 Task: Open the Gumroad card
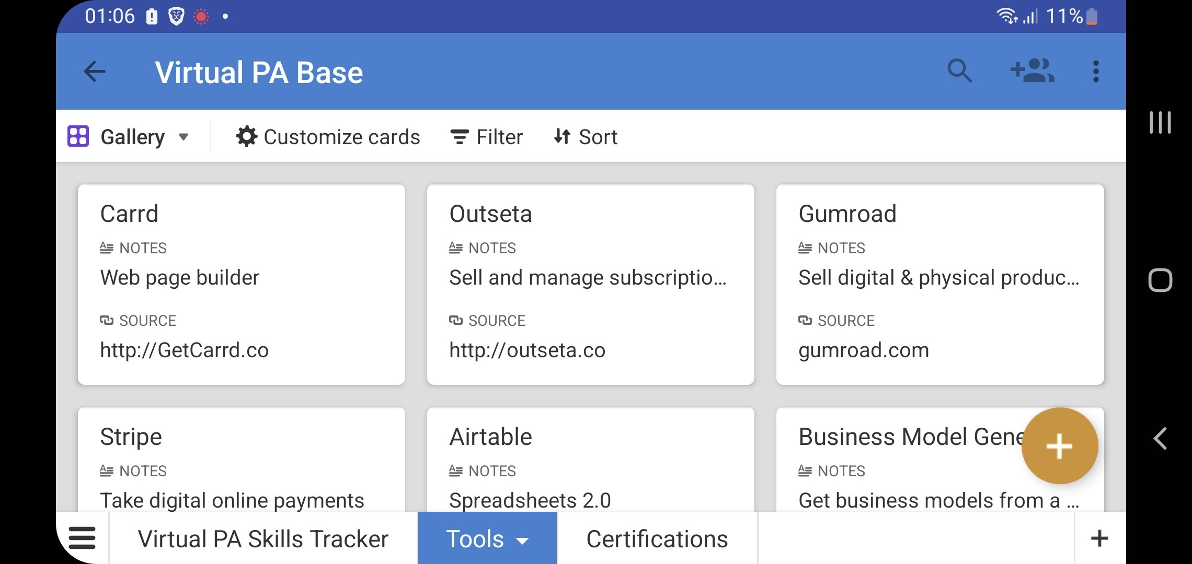[x=940, y=285]
